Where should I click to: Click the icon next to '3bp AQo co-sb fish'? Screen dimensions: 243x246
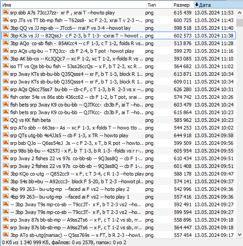6,43
